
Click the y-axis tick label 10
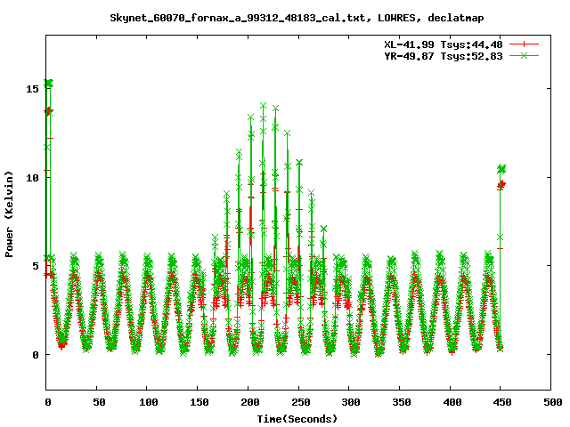click(x=32, y=178)
